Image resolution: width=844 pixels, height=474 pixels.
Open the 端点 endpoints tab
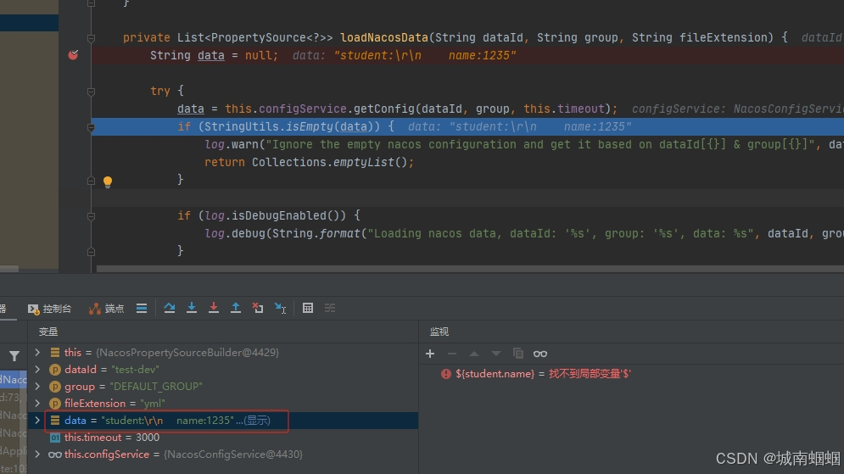(107, 309)
